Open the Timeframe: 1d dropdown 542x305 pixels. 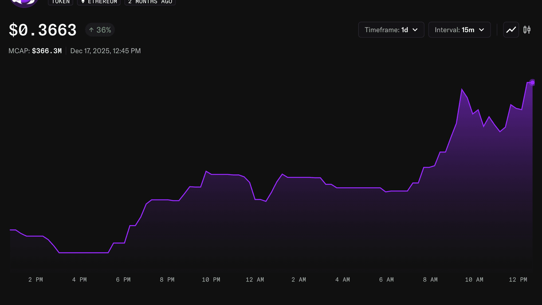pos(391,29)
